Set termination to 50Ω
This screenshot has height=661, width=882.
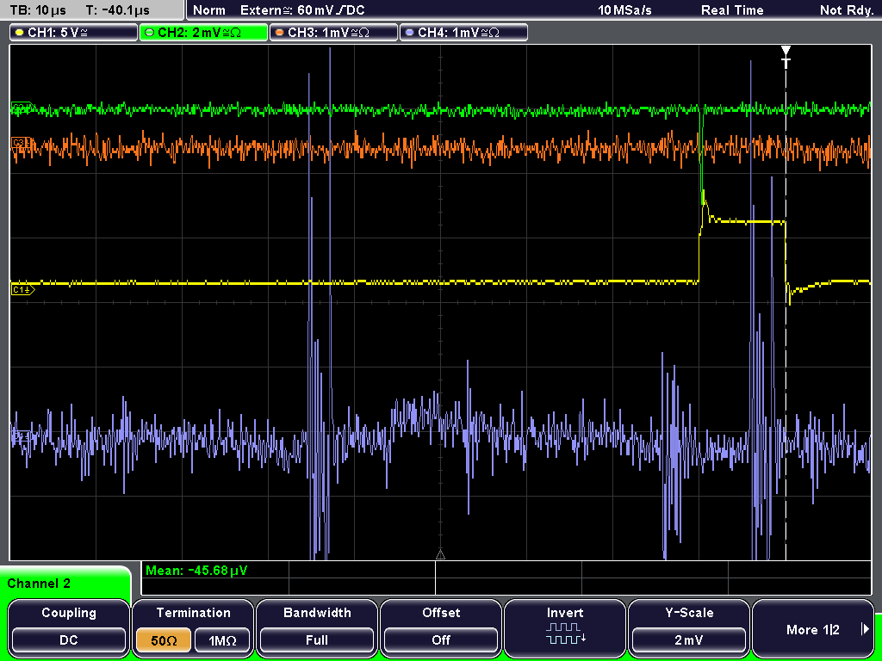click(164, 640)
